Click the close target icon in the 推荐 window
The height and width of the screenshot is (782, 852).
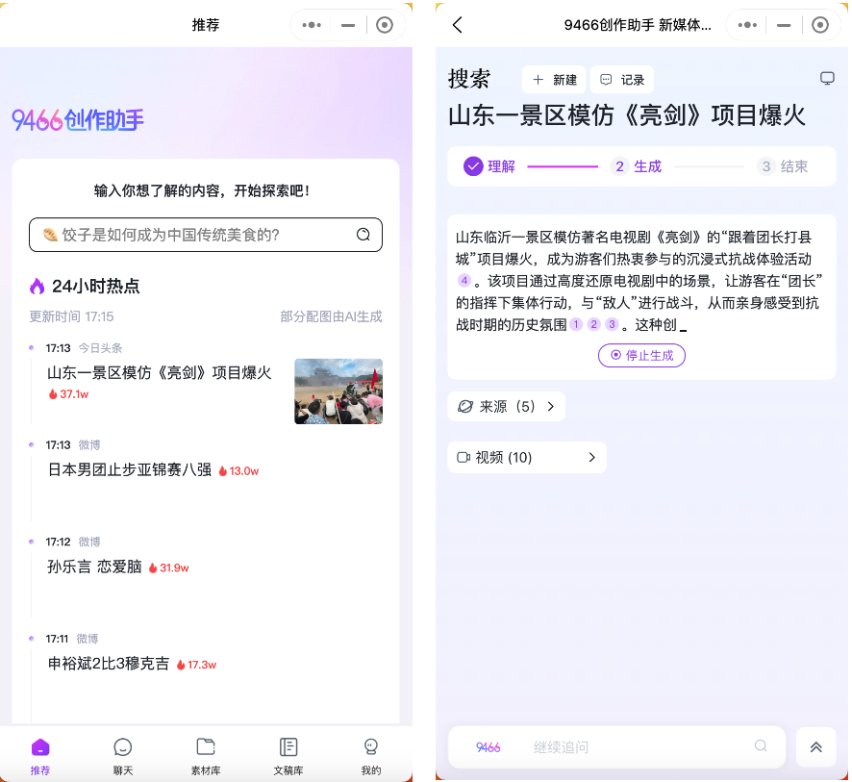click(384, 25)
